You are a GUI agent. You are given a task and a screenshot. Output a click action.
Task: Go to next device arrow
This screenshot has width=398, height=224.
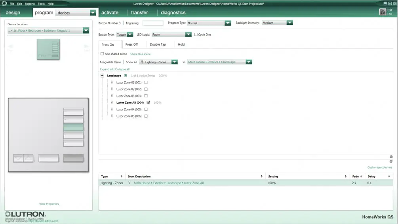[86, 47]
